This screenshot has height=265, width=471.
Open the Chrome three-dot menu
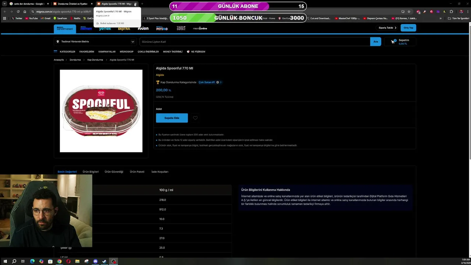click(467, 11)
